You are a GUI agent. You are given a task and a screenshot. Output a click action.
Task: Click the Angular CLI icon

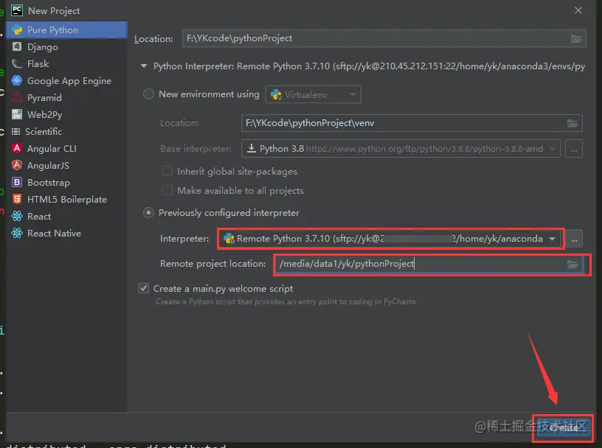click(x=17, y=148)
